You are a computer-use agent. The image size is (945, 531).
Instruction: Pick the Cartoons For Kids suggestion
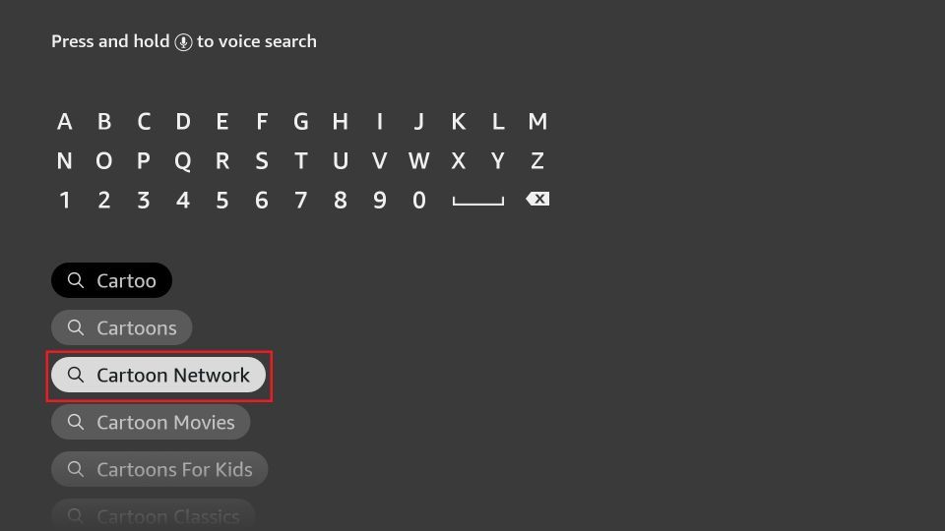159,469
